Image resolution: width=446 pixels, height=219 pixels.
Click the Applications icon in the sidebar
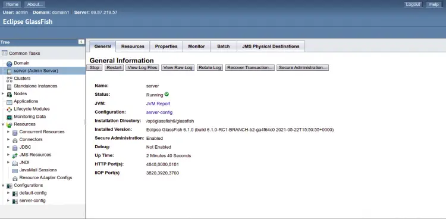coord(10,102)
